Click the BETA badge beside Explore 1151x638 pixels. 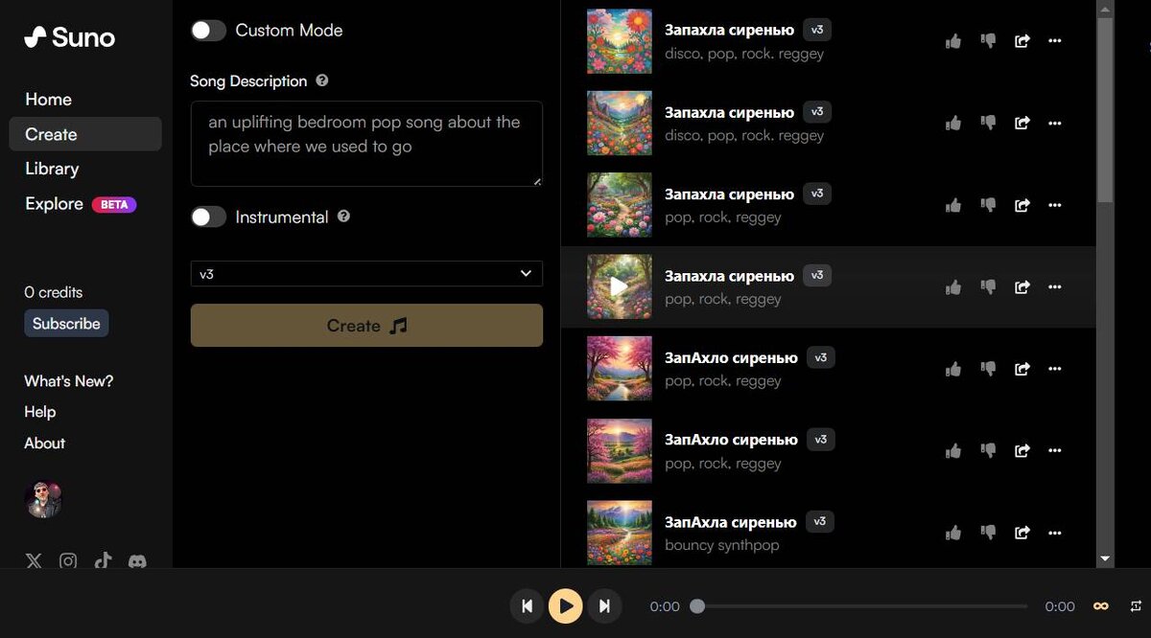click(114, 204)
